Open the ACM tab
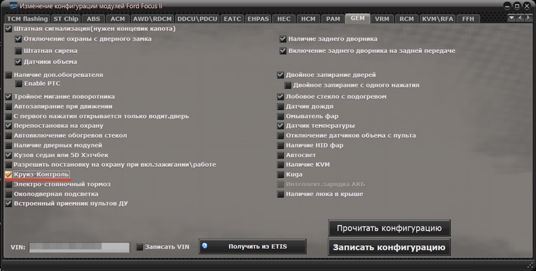 click(x=118, y=19)
